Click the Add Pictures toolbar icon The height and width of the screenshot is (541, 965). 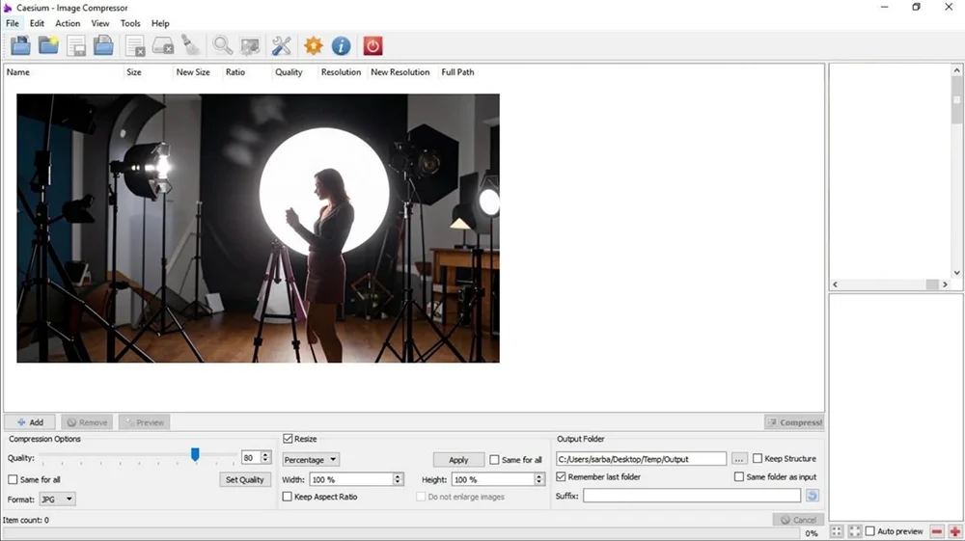pos(20,45)
